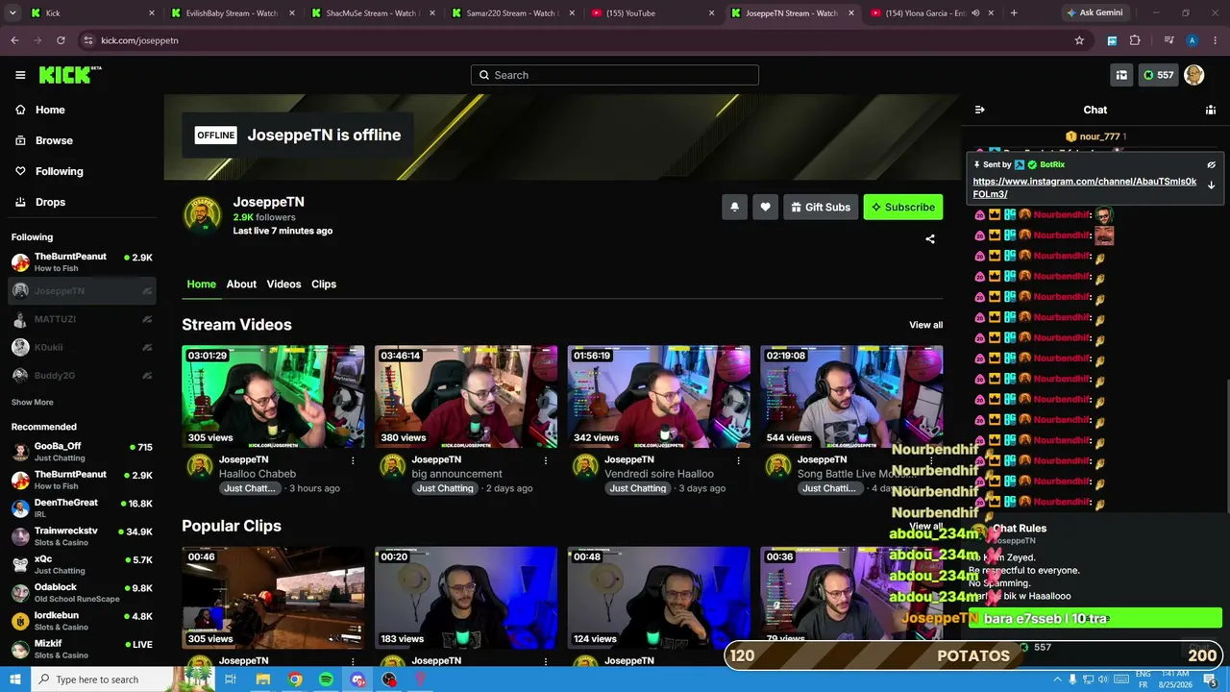Click the green Subscribe button

coord(903,207)
